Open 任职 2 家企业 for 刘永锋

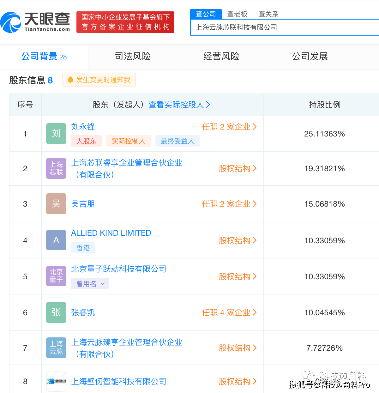(x=229, y=127)
